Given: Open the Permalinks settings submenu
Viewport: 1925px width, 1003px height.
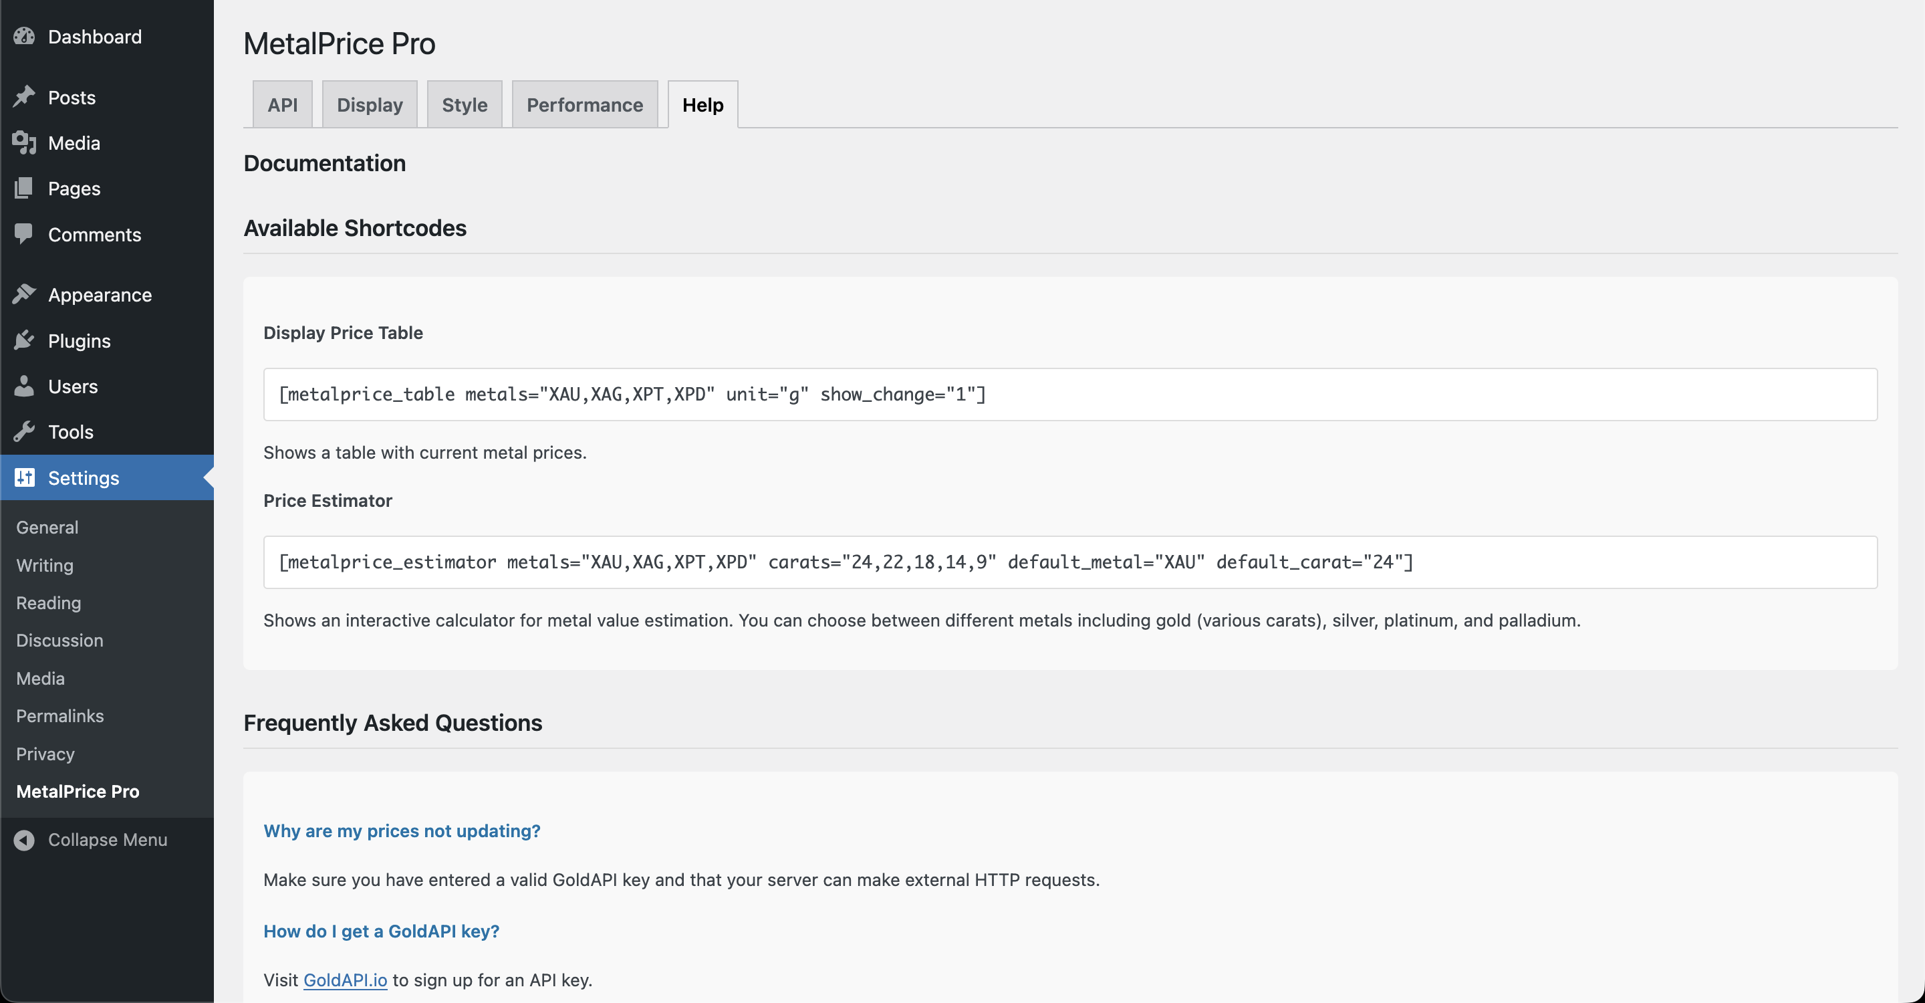Looking at the screenshot, I should [59, 716].
